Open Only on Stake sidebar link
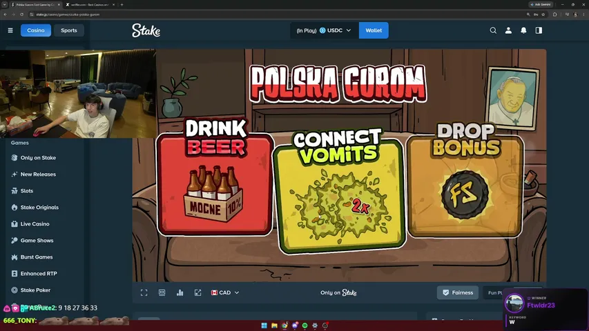The width and height of the screenshot is (589, 331). (x=38, y=158)
